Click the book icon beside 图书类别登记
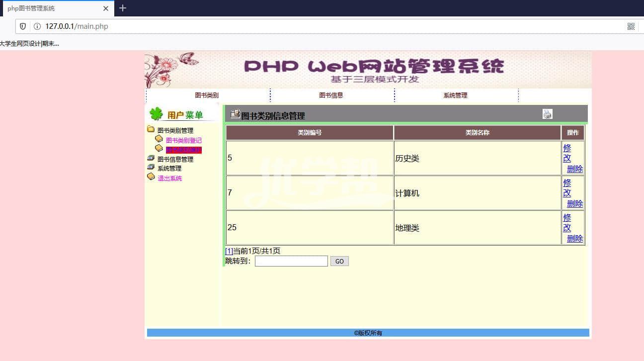This screenshot has height=361, width=644. click(x=159, y=139)
